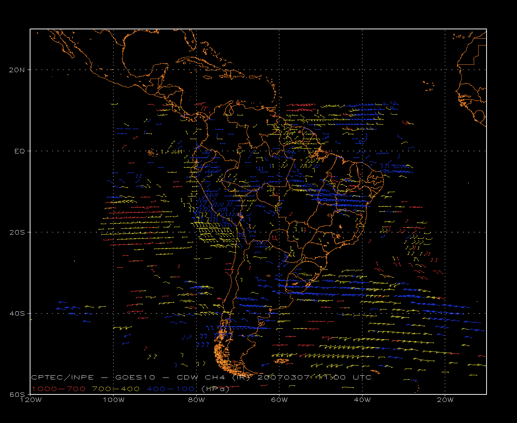This screenshot has width=517, height=423.
Task: Click the 60W longitude label
Action: pyautogui.click(x=279, y=400)
